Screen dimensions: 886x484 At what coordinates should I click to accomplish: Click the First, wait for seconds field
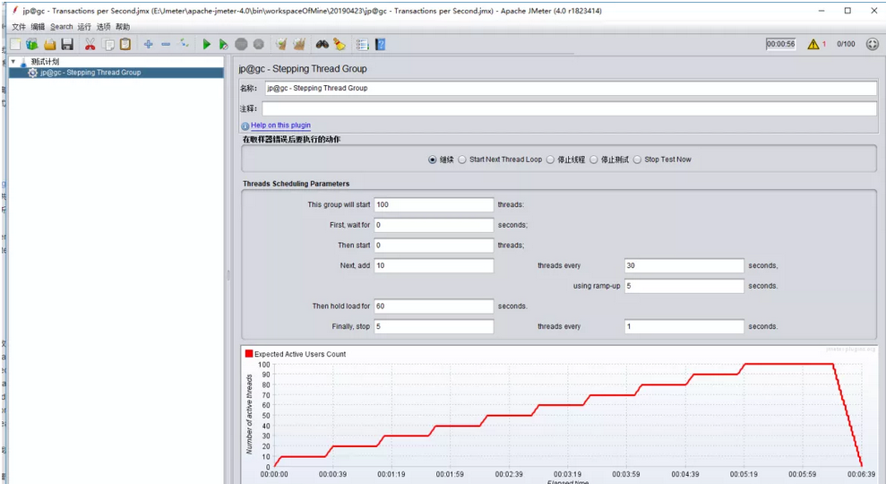[434, 225]
